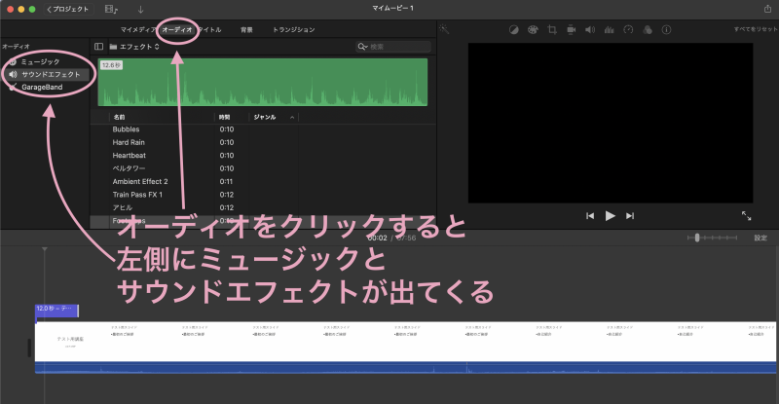Open the color correction palette tool
This screenshot has width=779, height=404.
pyautogui.click(x=533, y=30)
